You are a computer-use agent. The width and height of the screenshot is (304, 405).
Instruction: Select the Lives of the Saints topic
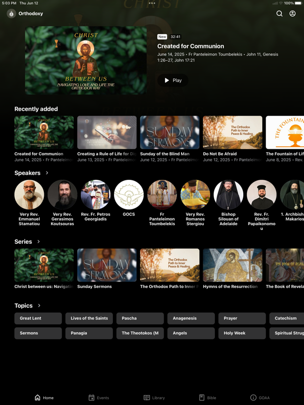(89, 319)
